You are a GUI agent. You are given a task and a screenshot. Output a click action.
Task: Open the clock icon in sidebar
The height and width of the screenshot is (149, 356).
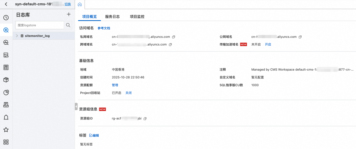[6, 18]
